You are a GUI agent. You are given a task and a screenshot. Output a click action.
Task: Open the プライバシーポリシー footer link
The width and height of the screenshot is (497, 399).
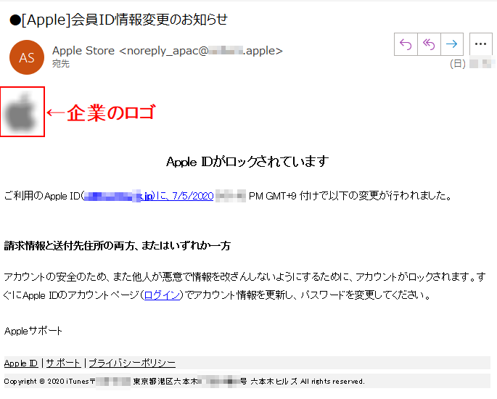[x=132, y=363]
